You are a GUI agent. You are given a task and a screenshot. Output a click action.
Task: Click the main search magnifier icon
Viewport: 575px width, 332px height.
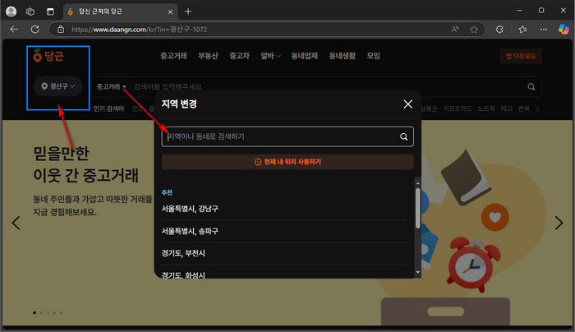tap(531, 87)
